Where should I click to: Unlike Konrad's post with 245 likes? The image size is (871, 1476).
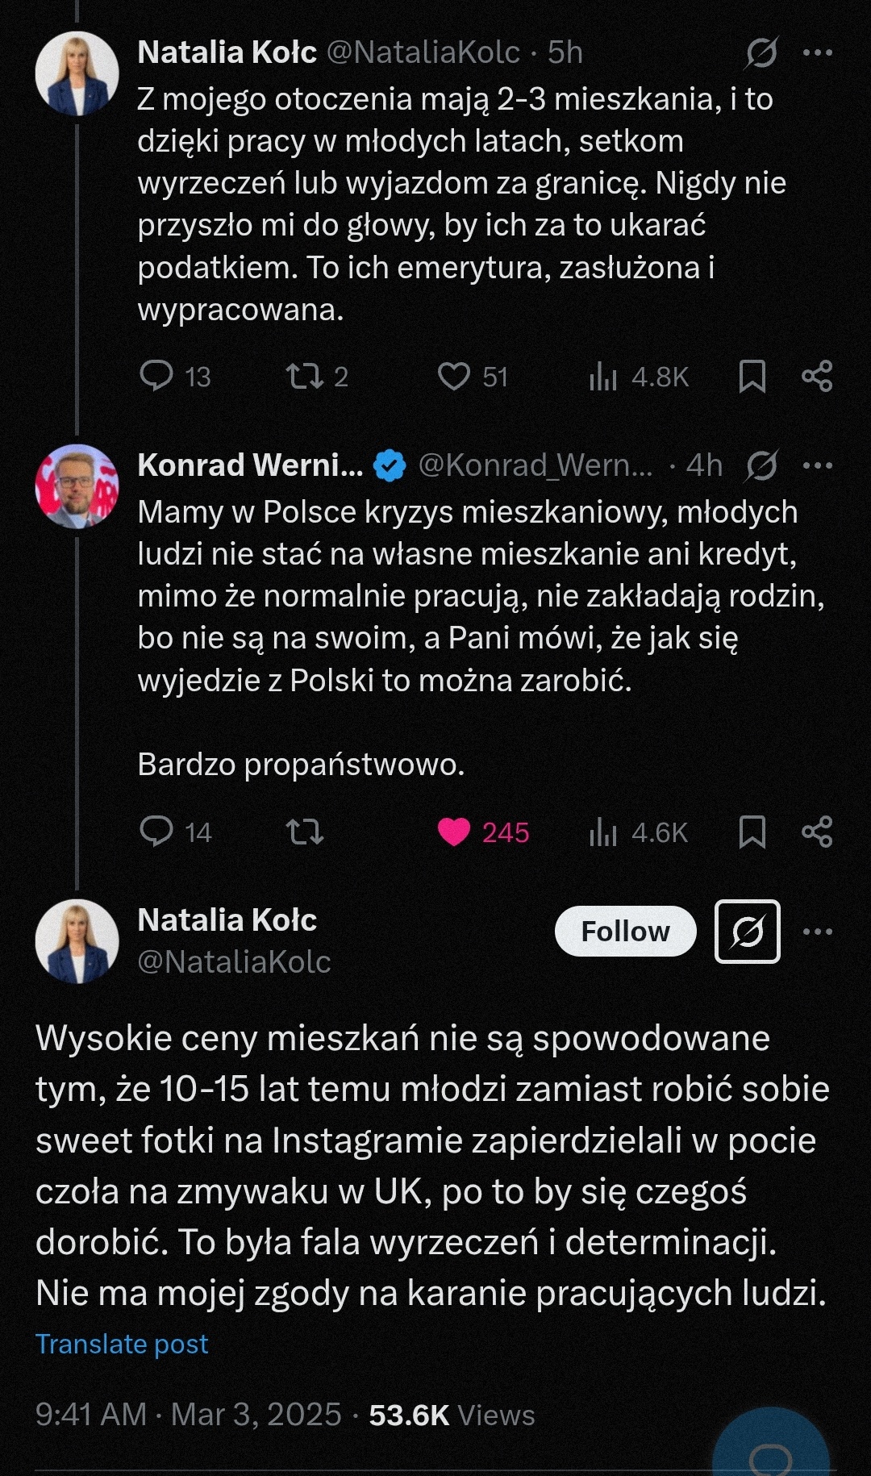pyautogui.click(x=454, y=831)
